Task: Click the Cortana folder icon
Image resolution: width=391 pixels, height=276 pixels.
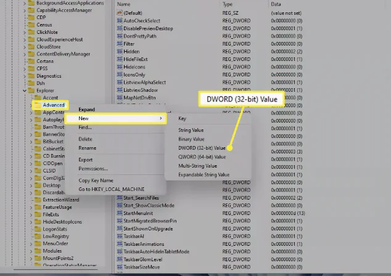Action: tap(31, 61)
